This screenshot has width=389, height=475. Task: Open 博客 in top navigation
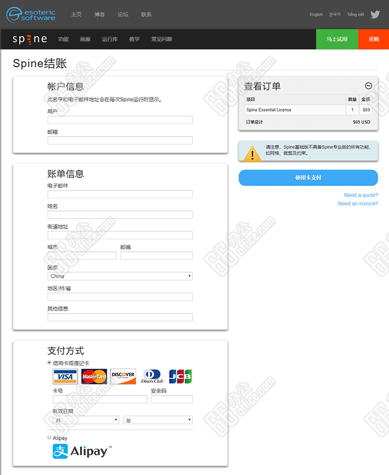point(100,14)
